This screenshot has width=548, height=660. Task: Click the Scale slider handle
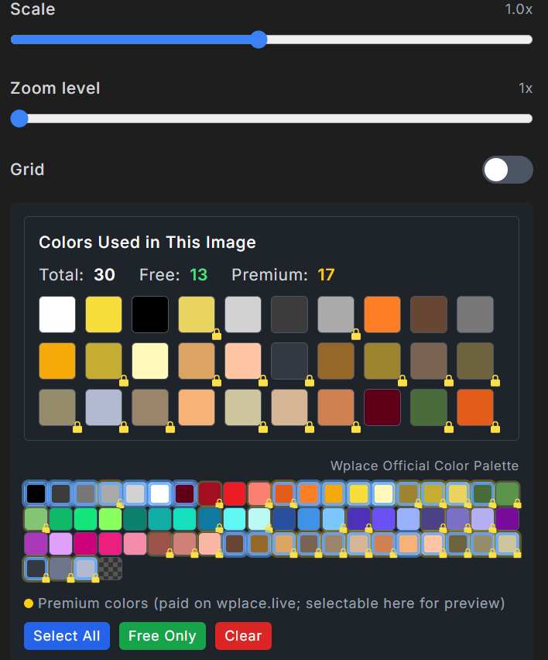[x=259, y=40]
